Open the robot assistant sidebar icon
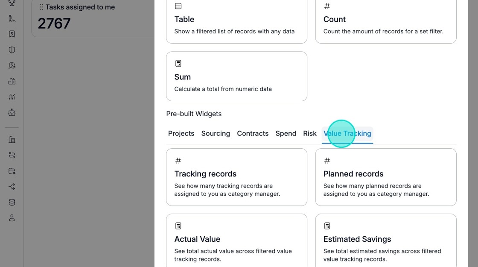 click(12, 113)
